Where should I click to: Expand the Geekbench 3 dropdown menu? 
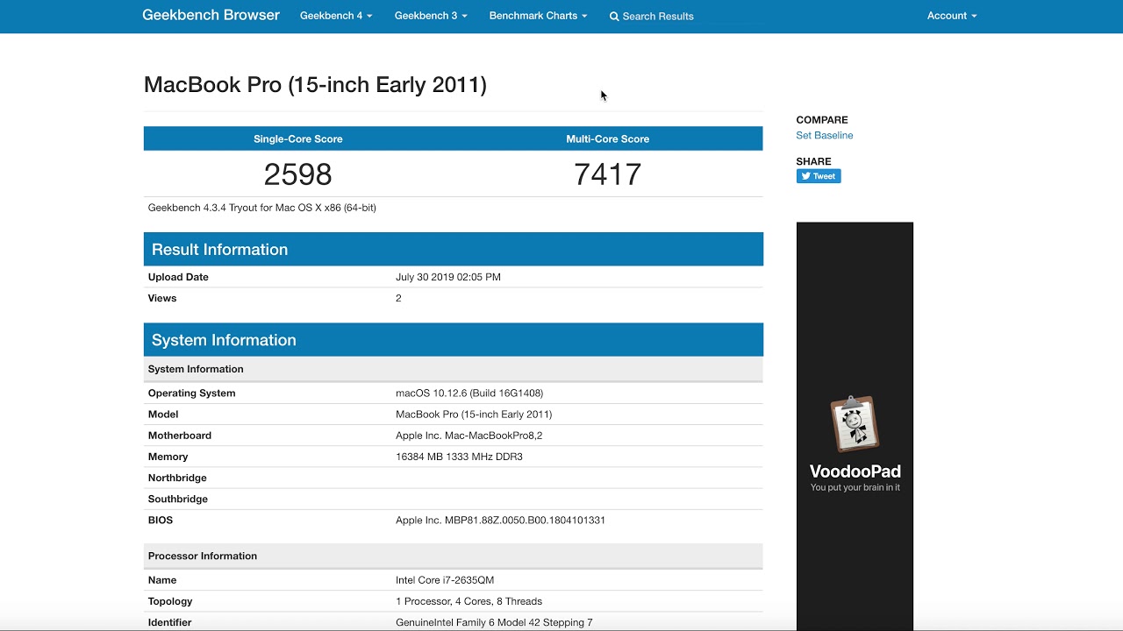431,16
